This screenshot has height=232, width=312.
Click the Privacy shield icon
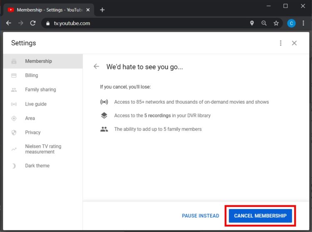click(14, 132)
